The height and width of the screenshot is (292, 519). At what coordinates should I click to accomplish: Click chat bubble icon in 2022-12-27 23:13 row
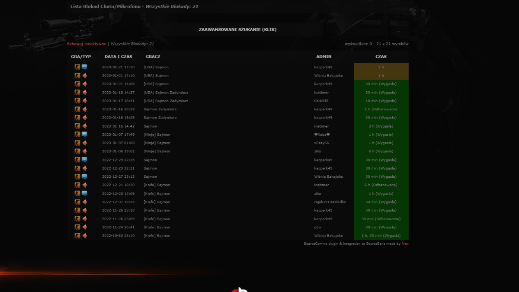tap(84, 177)
